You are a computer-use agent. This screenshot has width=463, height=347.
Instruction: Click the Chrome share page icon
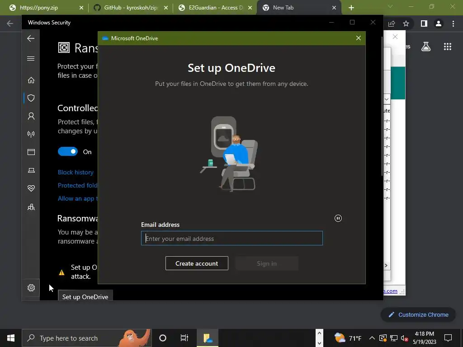[x=392, y=23]
